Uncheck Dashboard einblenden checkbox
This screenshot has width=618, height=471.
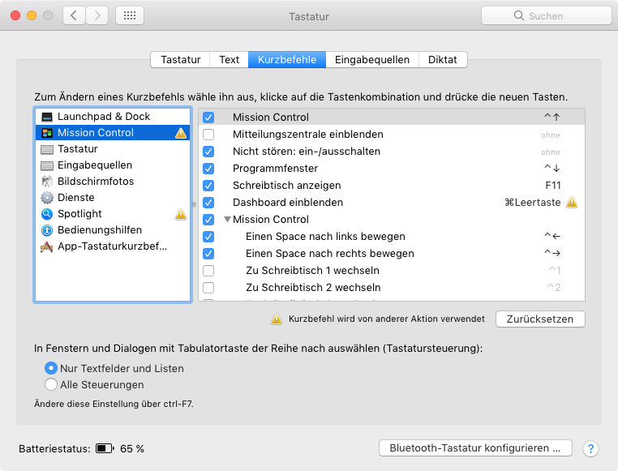pyautogui.click(x=208, y=203)
